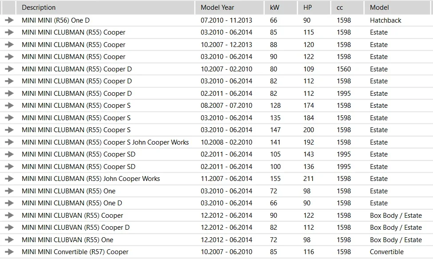Select the 'MINI MINI (R56) One D' description

tap(56, 20)
